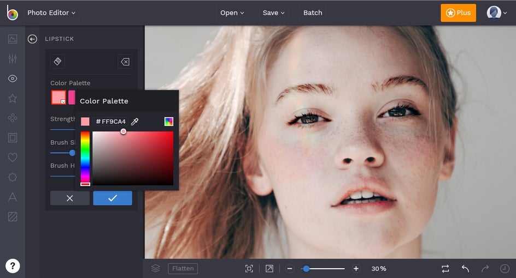This screenshot has width=516, height=278.
Task: Open the Artsy sidebar icon
Action: [x=13, y=118]
